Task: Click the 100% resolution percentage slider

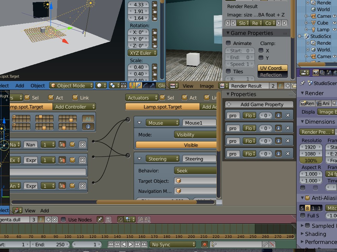Action: click(x=310, y=161)
